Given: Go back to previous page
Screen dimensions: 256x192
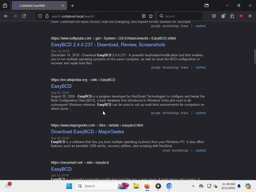Looking at the screenshot, I should coord(6,16).
